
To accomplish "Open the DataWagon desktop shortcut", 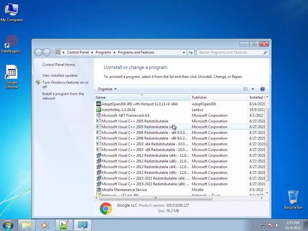I will 12,44.
